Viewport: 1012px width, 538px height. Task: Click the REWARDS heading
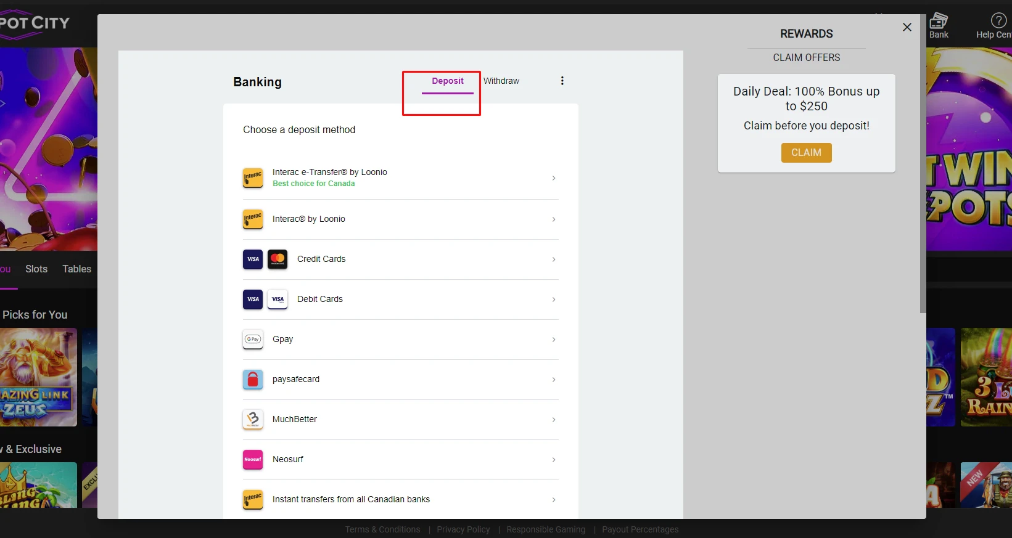[807, 34]
